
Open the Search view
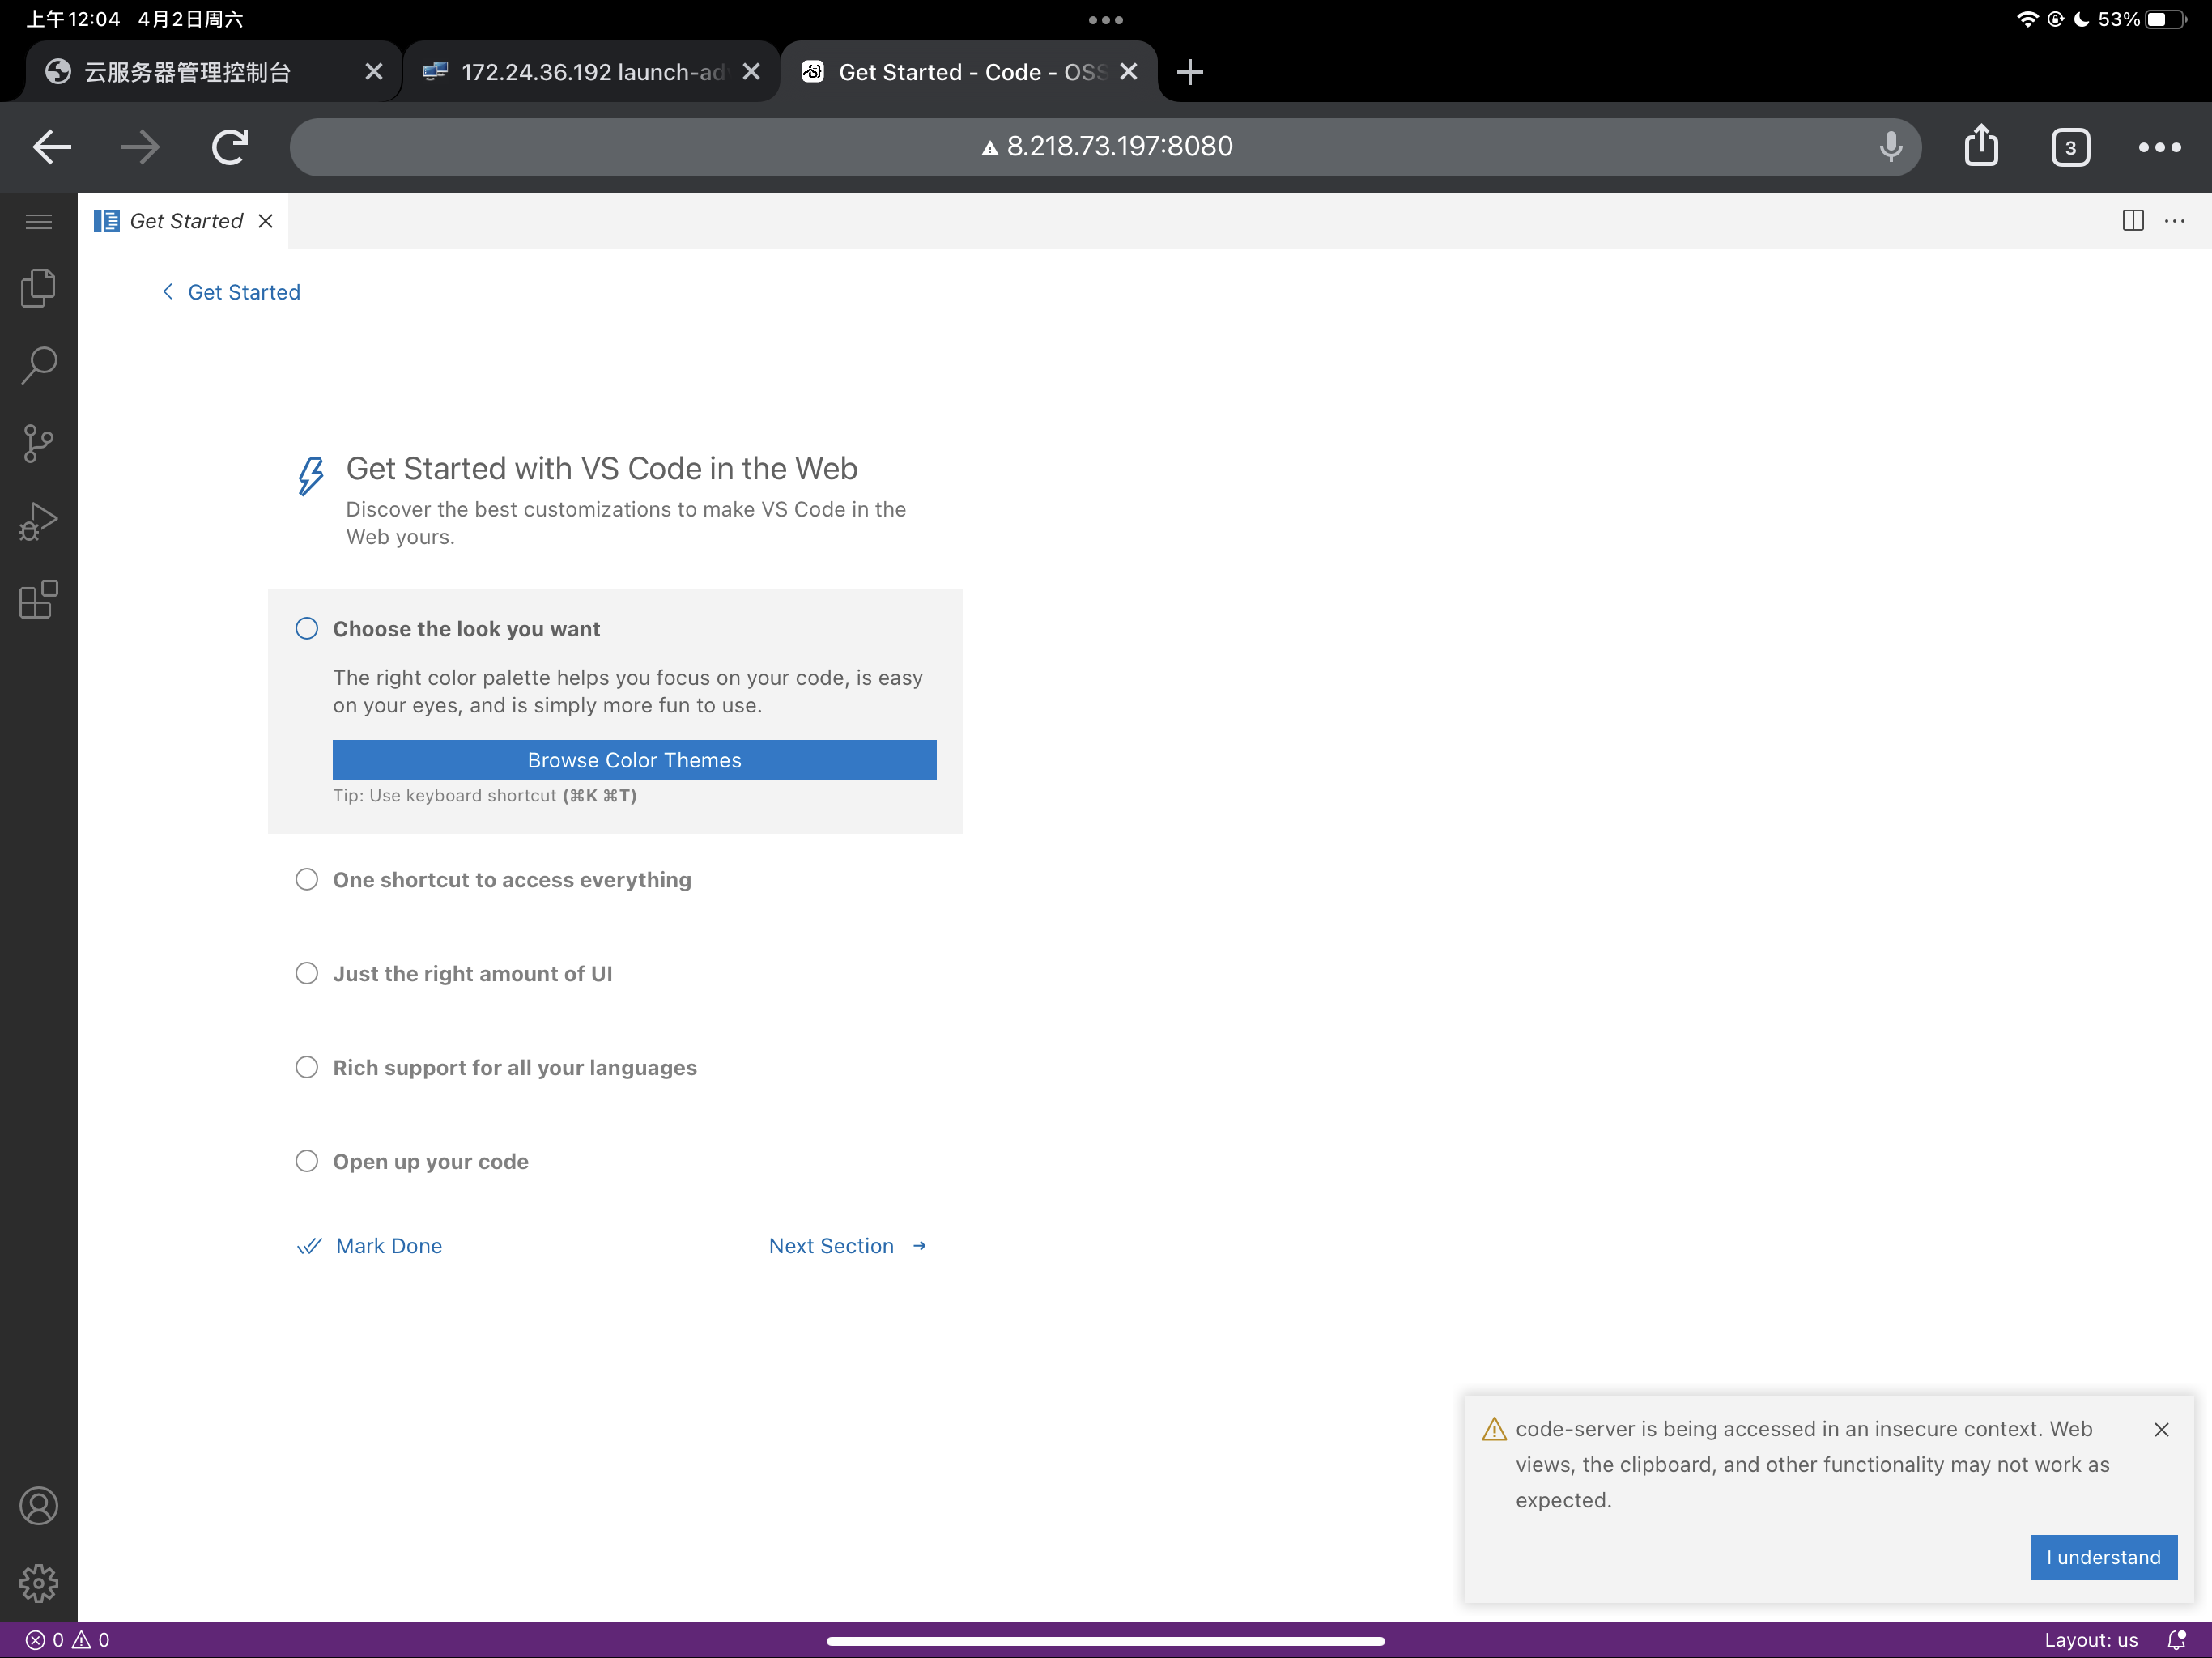[x=38, y=365]
